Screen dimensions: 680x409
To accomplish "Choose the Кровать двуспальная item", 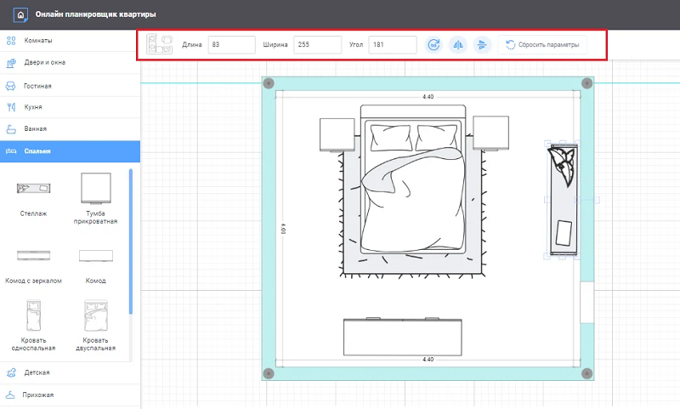I will (x=96, y=316).
